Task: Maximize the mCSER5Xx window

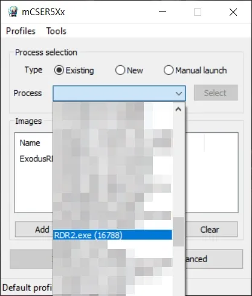Action: click(x=198, y=12)
